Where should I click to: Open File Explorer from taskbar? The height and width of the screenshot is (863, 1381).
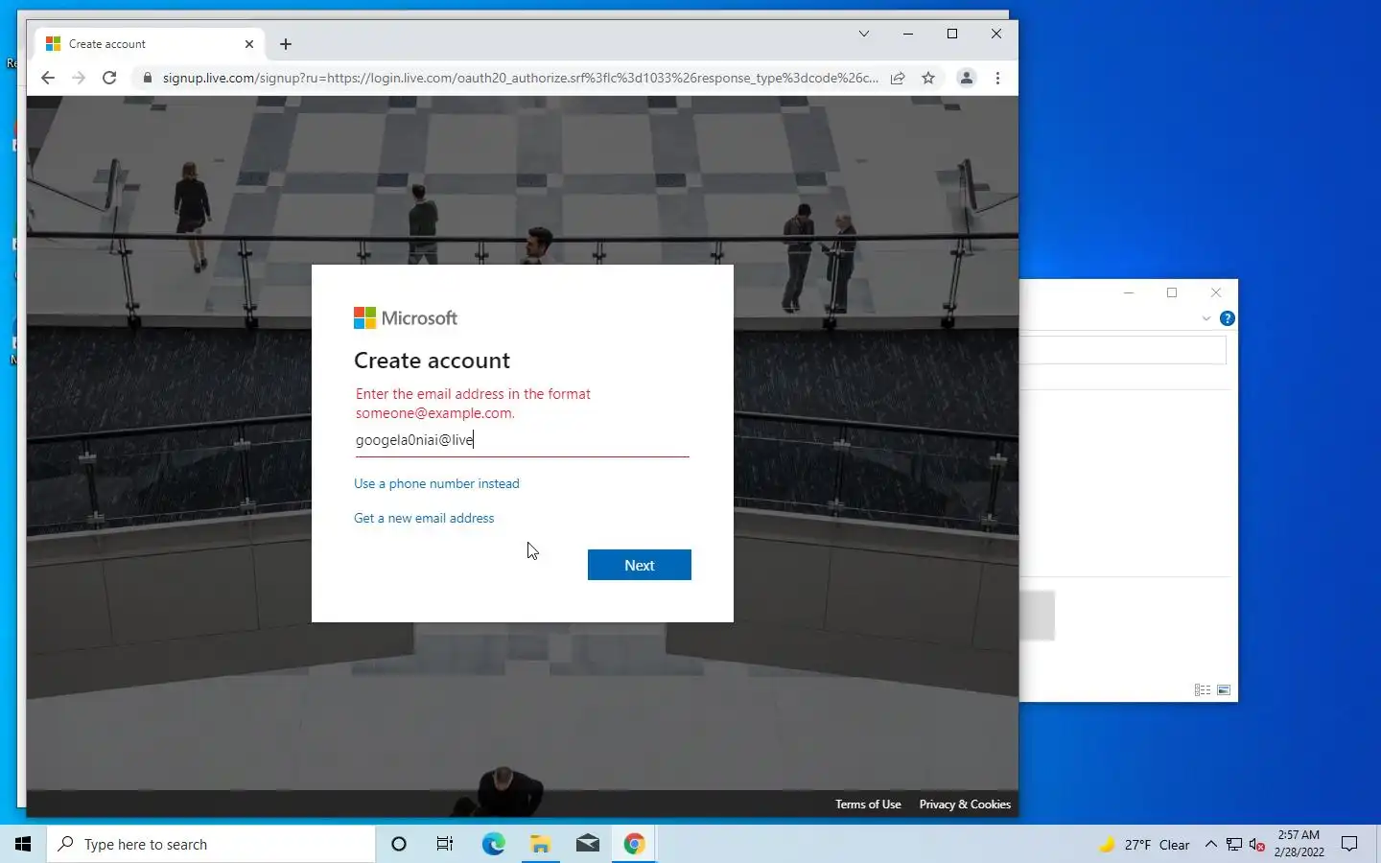click(540, 844)
